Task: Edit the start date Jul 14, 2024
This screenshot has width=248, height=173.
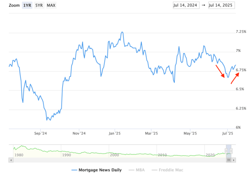Action: (186, 5)
